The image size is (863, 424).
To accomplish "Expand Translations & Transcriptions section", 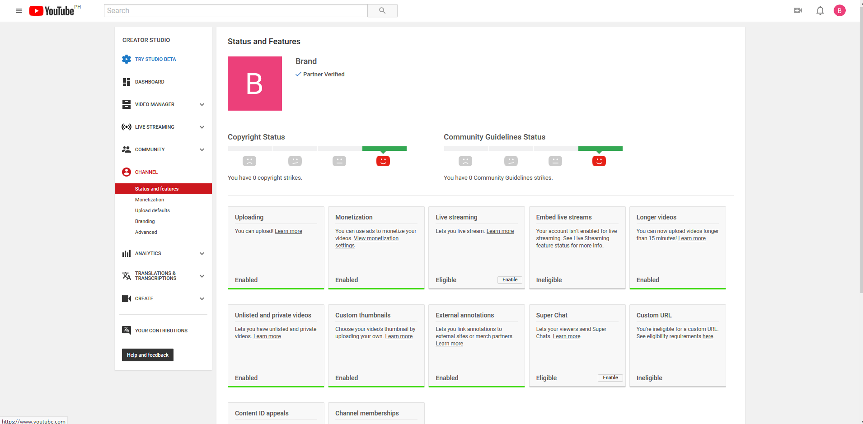I will pyautogui.click(x=202, y=276).
